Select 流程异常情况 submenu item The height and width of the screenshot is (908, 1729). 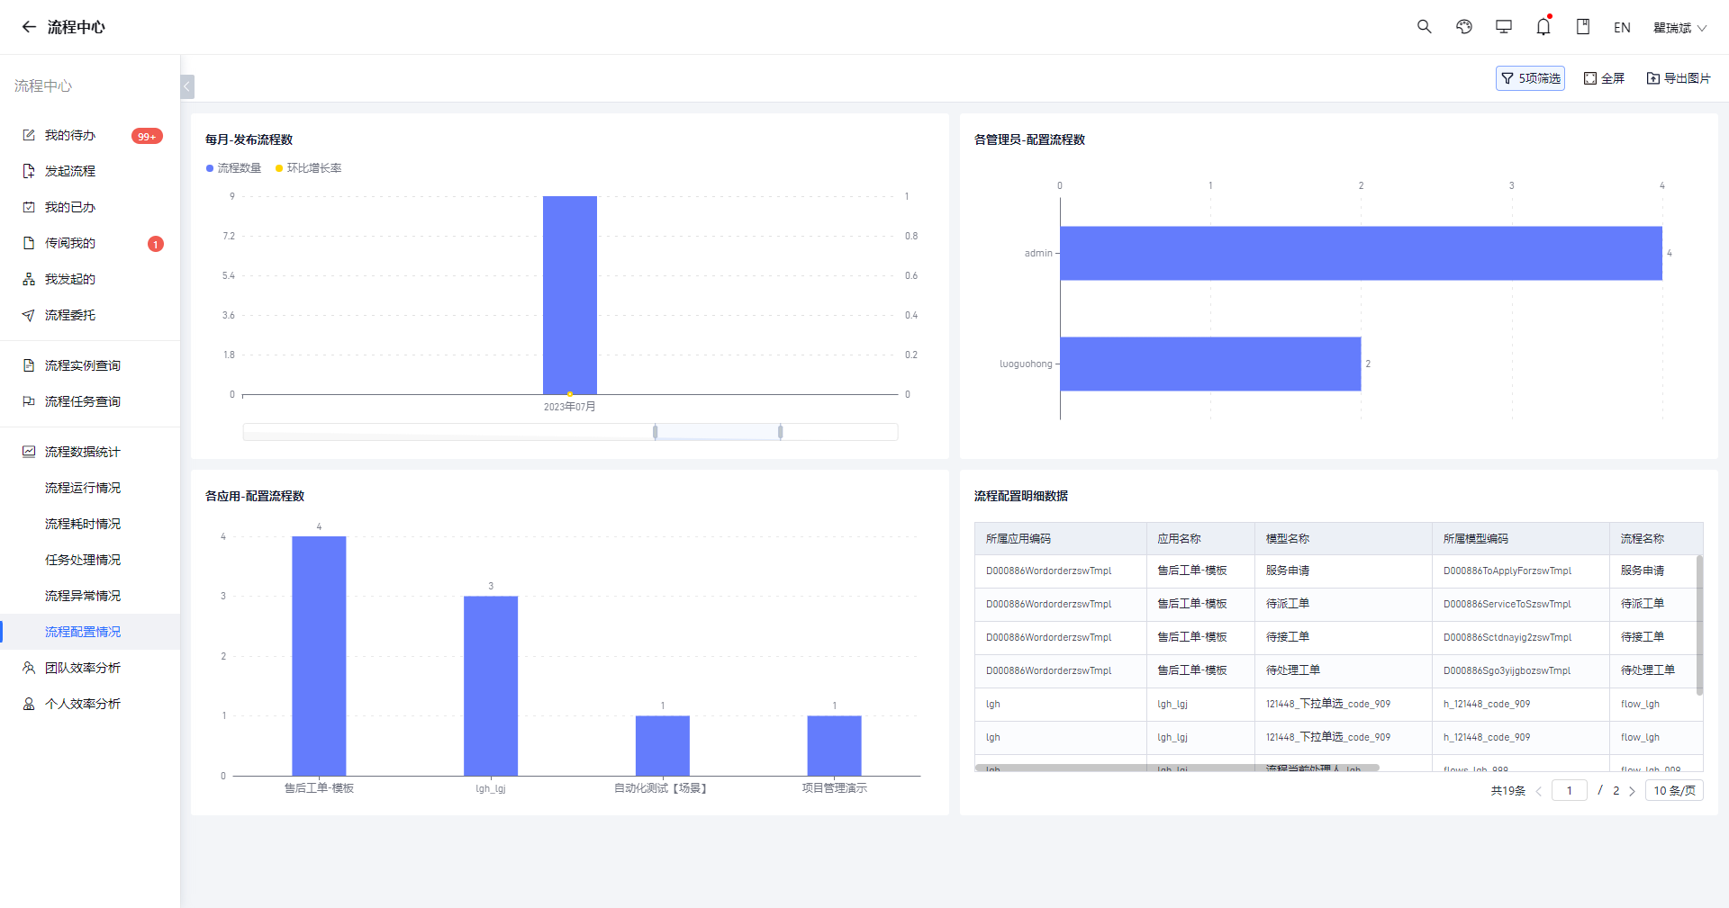coord(90,596)
